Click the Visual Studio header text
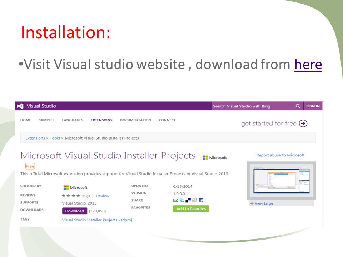Image resolution: width=343 pixels, height=257 pixels. pos(41,106)
